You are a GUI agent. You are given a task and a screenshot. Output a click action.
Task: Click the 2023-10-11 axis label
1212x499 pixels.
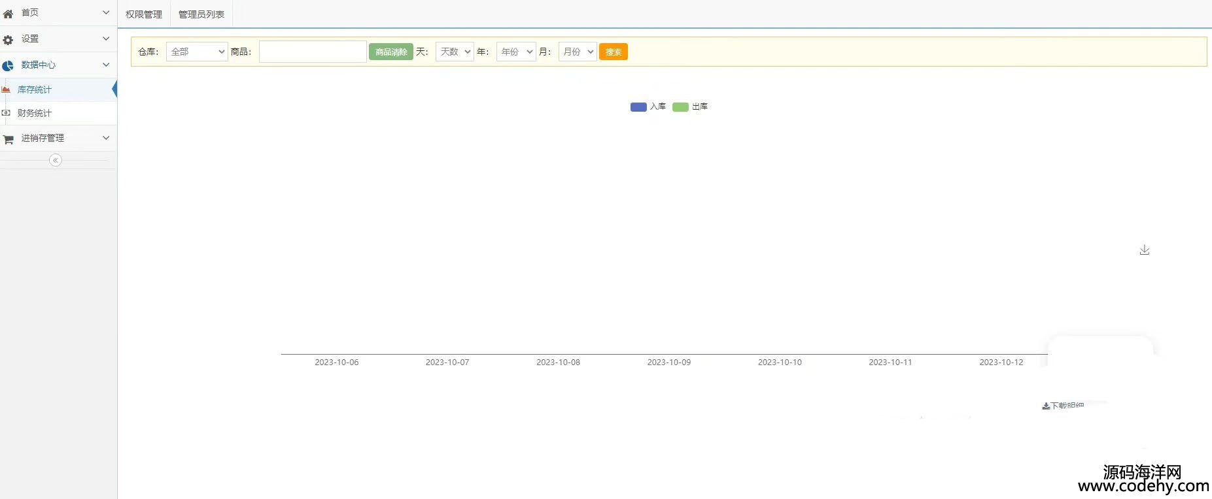(x=890, y=362)
